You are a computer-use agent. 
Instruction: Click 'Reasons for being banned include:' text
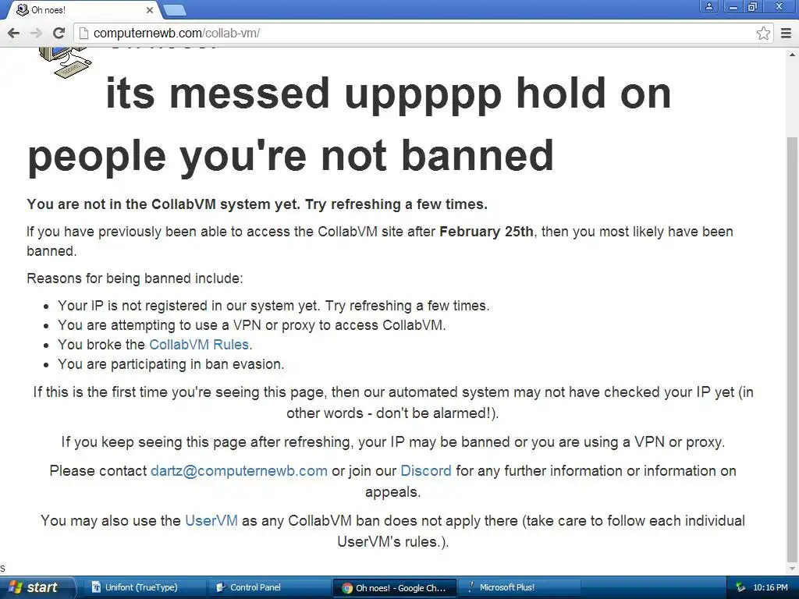coord(135,278)
